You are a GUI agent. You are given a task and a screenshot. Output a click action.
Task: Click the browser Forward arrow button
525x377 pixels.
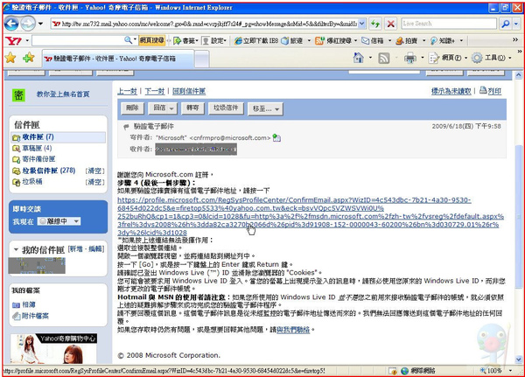tap(28, 24)
